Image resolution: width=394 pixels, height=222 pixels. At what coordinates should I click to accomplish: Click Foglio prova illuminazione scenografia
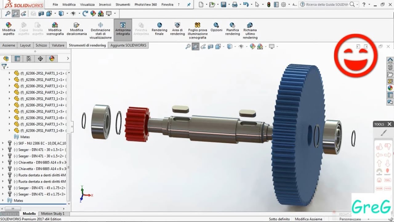198,31
